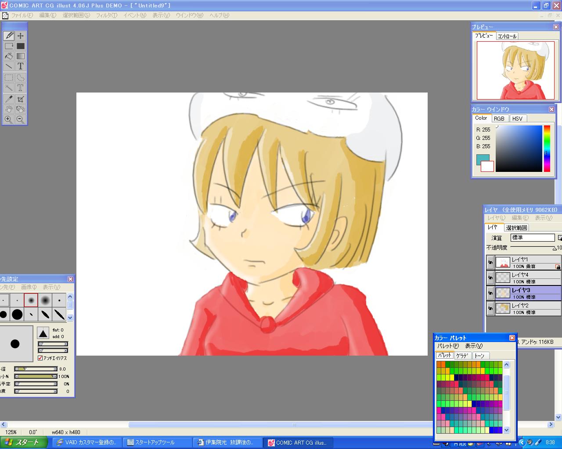Select the Lasso selection tool
This screenshot has height=449, width=562.
[21, 78]
